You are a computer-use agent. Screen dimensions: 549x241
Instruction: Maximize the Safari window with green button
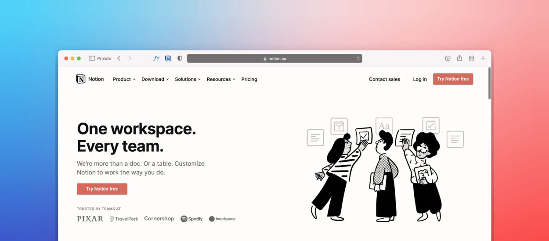(x=79, y=58)
